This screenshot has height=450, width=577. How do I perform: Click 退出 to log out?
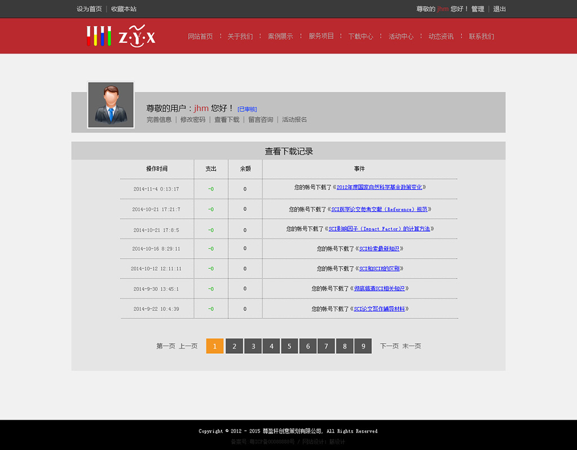(x=500, y=9)
